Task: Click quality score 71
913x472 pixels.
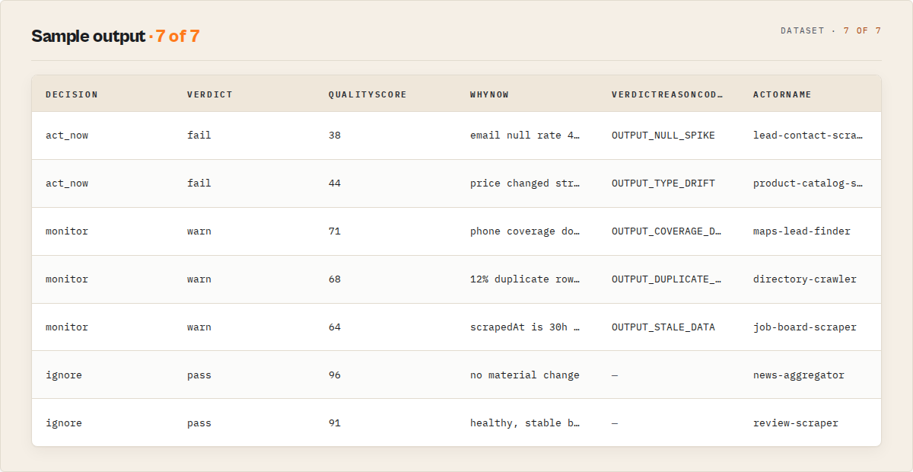Action: (x=335, y=231)
